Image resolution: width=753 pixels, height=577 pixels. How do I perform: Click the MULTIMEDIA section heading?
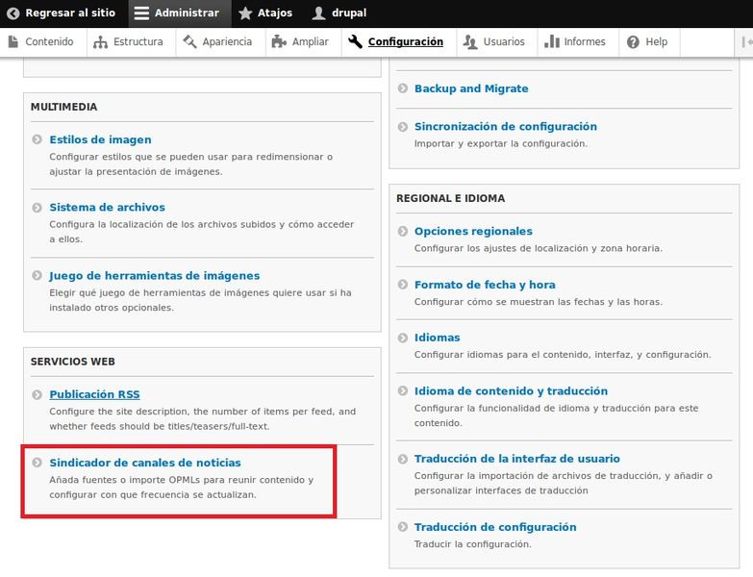tap(63, 107)
